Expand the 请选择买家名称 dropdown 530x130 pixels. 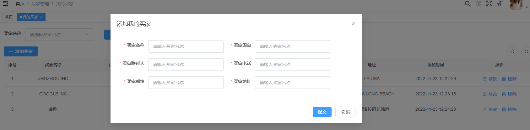[x=60, y=35]
